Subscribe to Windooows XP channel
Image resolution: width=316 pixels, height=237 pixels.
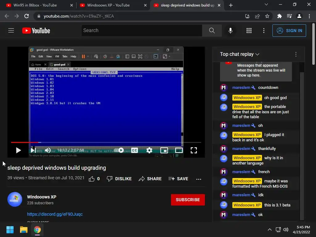188,200
